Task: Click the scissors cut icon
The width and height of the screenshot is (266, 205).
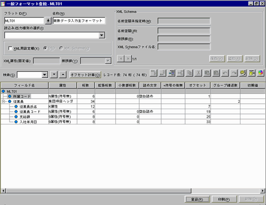Action: (x=198, y=73)
